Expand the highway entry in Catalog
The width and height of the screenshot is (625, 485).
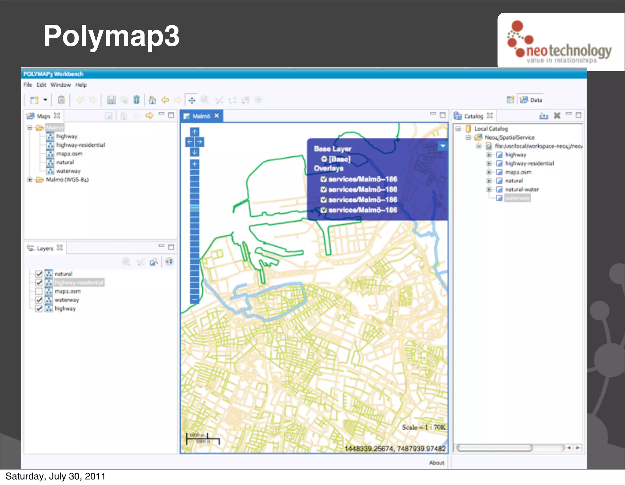click(489, 155)
